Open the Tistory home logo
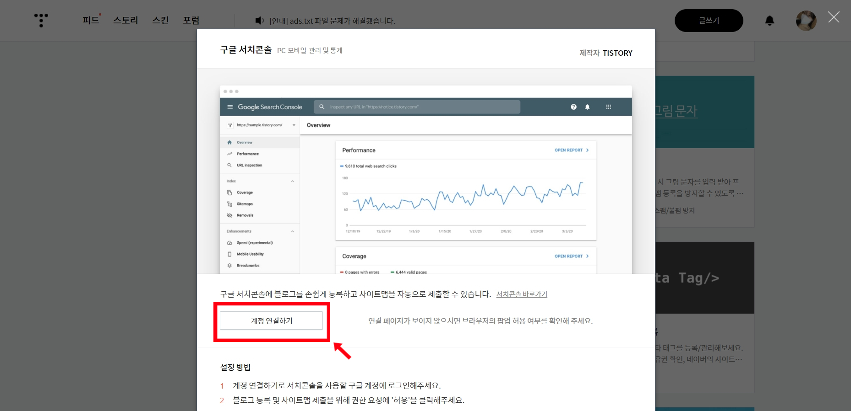Image resolution: width=851 pixels, height=411 pixels. point(41,20)
